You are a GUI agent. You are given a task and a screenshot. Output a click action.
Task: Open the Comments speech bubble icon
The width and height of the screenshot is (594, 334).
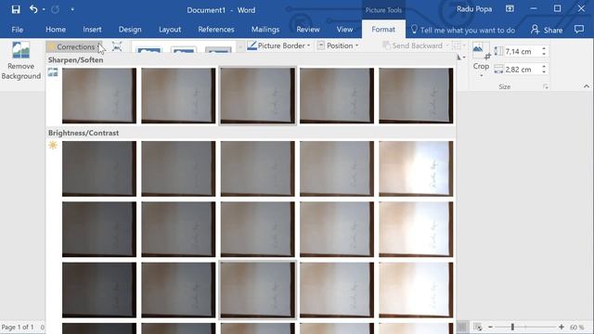(579, 29)
